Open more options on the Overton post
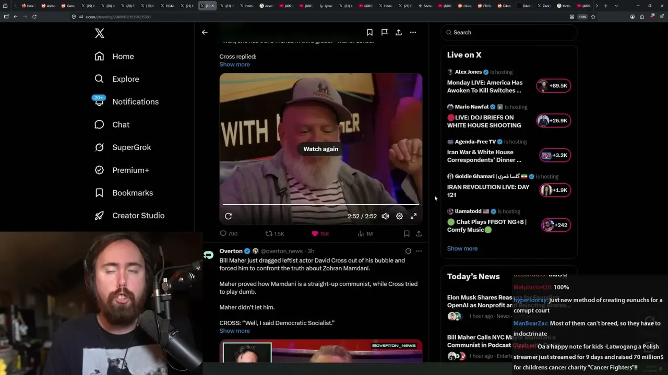 tap(419, 251)
